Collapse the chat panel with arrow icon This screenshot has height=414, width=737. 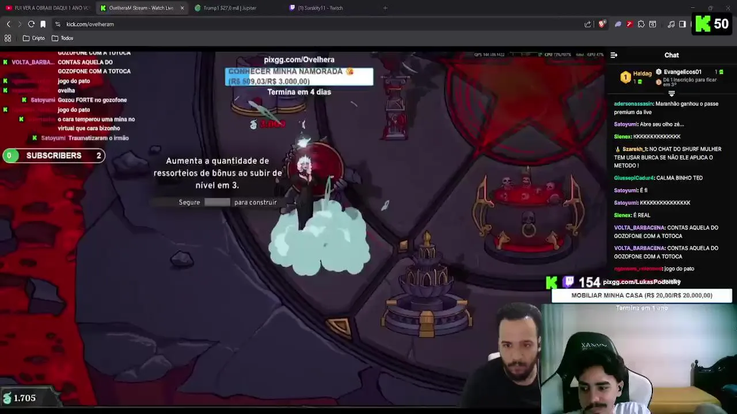point(614,55)
